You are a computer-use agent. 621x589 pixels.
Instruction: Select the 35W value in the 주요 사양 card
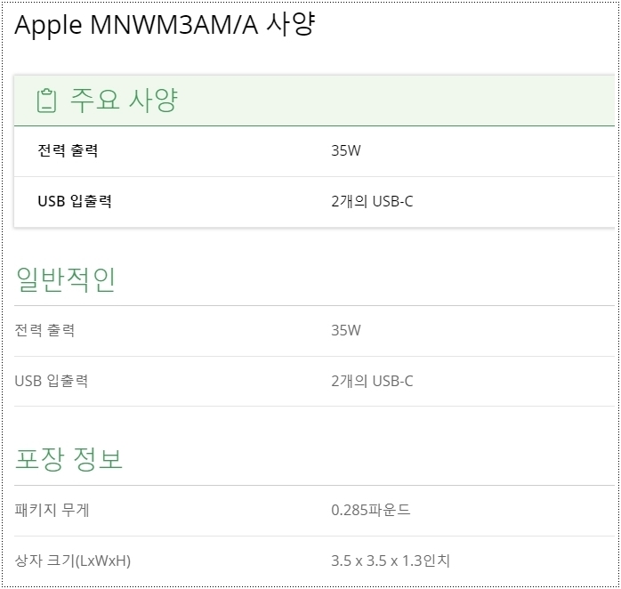(x=345, y=150)
